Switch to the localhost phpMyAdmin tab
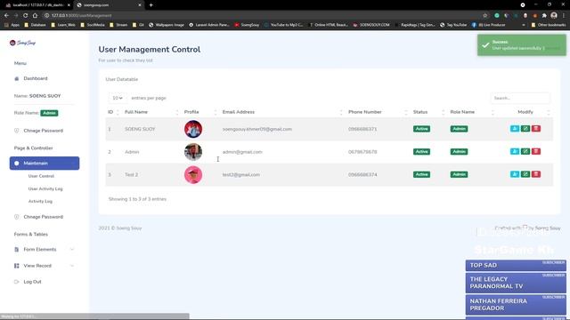The image size is (570, 320). (37, 5)
